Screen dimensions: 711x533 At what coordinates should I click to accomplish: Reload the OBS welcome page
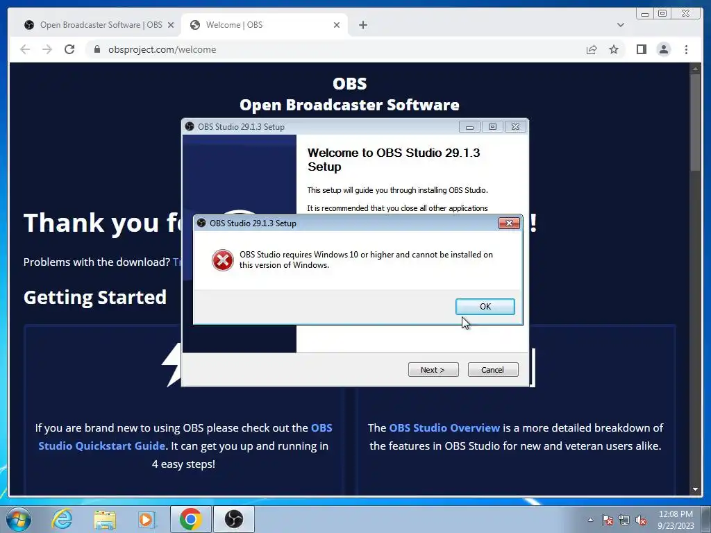[69, 49]
